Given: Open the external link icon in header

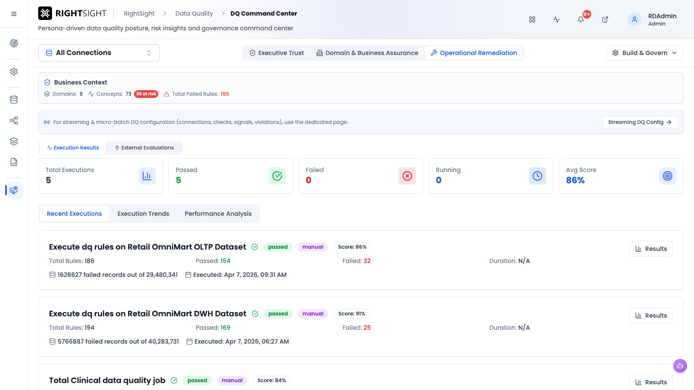Looking at the screenshot, I should pos(605,19).
